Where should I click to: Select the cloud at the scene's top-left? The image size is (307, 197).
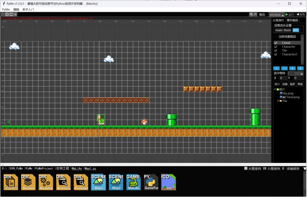point(14,46)
